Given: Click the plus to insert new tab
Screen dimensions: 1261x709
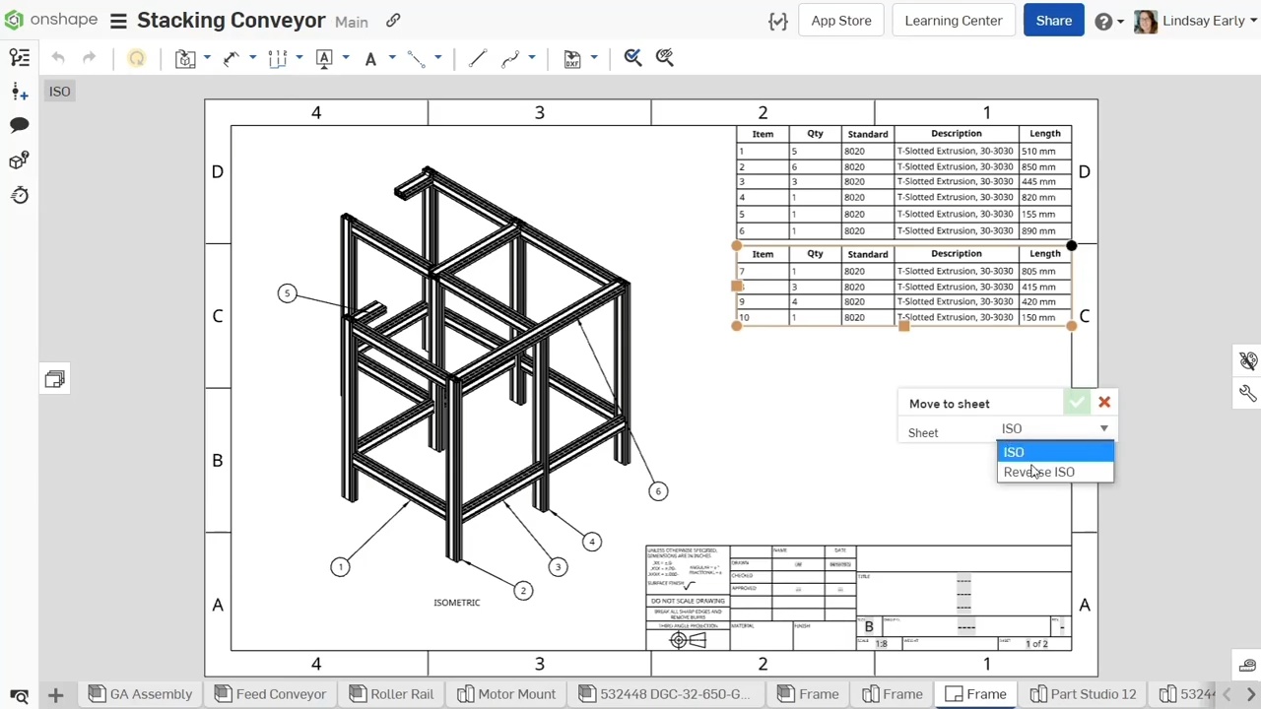Looking at the screenshot, I should tap(55, 695).
